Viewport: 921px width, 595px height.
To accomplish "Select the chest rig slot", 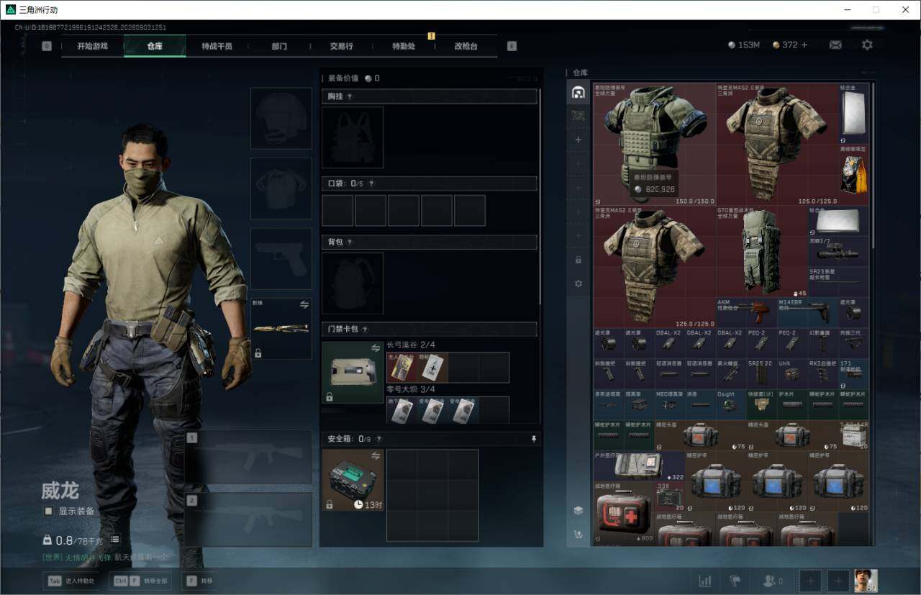I will [x=353, y=137].
